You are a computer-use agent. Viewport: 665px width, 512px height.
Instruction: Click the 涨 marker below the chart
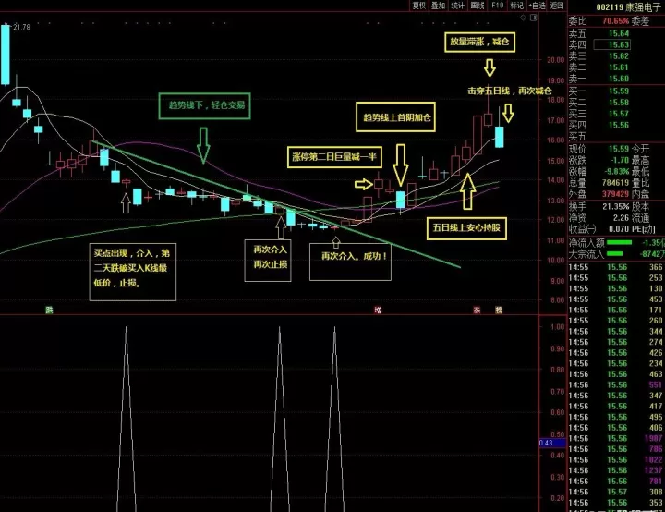pos(478,310)
